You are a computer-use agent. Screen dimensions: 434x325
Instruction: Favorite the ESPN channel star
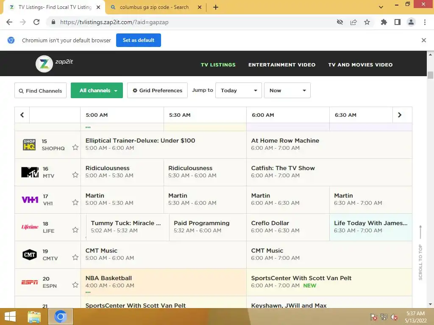(x=75, y=285)
